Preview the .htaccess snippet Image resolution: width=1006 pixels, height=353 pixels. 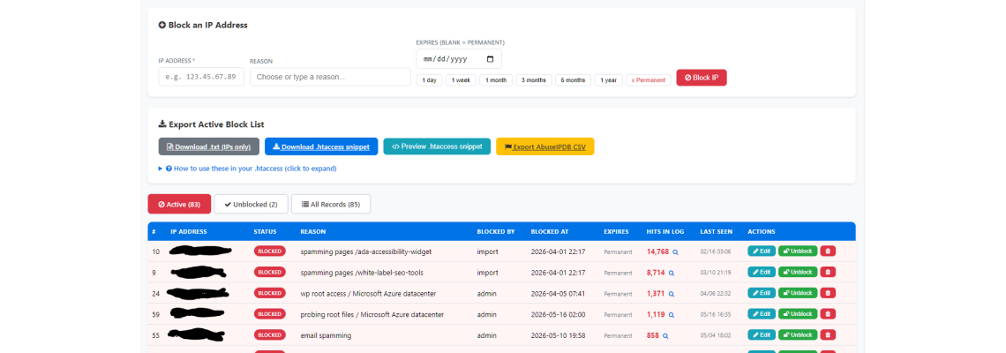coord(437,146)
